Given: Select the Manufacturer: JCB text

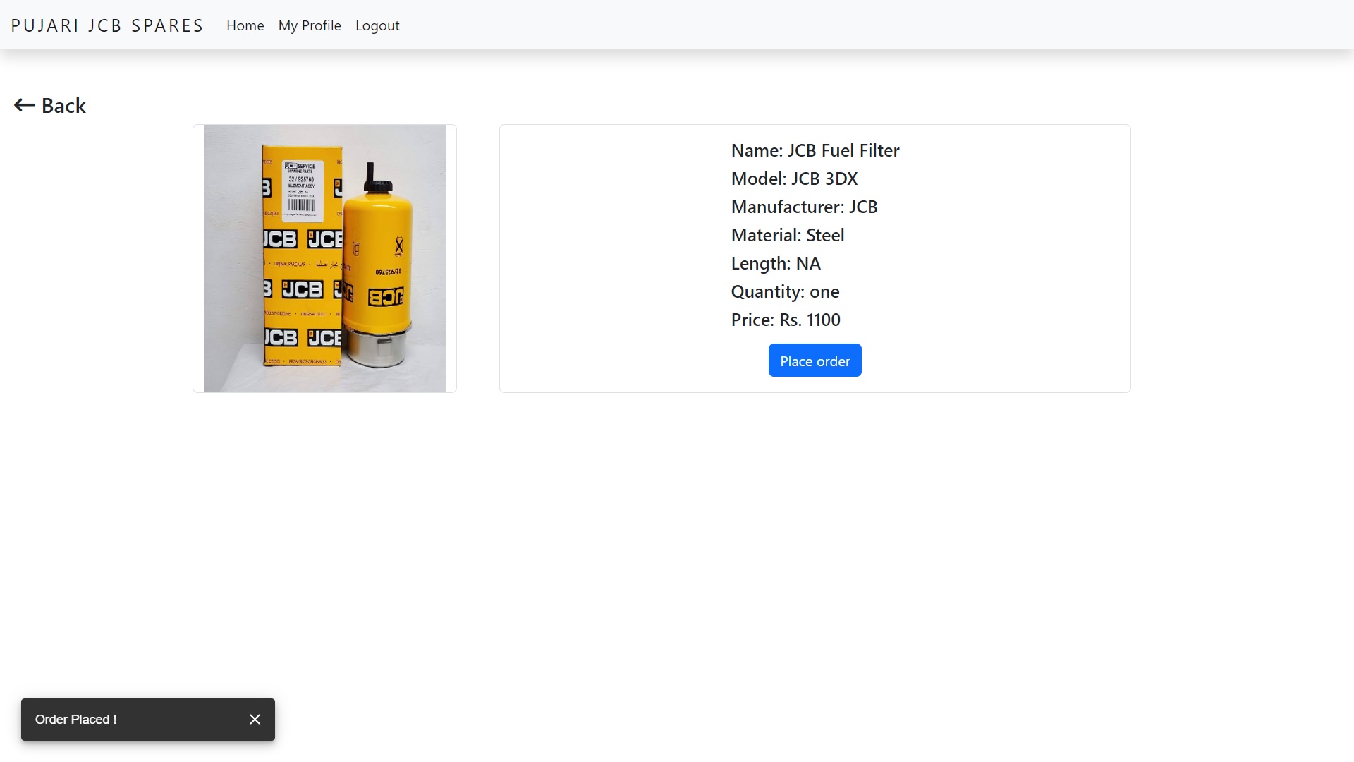Looking at the screenshot, I should pos(804,207).
